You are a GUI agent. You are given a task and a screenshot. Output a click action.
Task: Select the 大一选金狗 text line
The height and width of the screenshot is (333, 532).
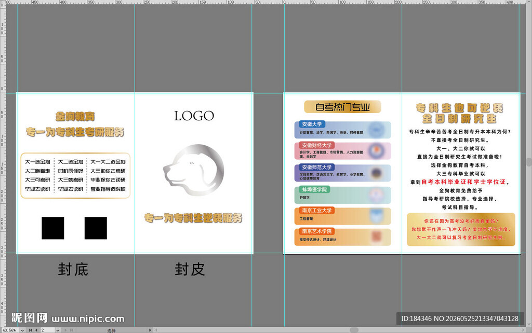(x=37, y=162)
